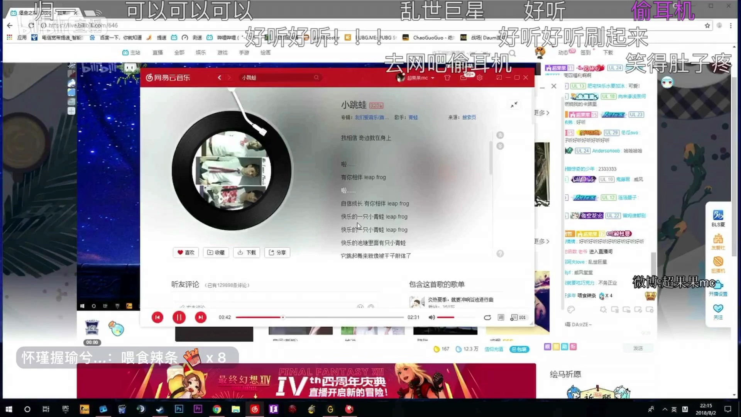741x417 pixels.
Task: Expand the upper 更多 link
Action: [542, 113]
